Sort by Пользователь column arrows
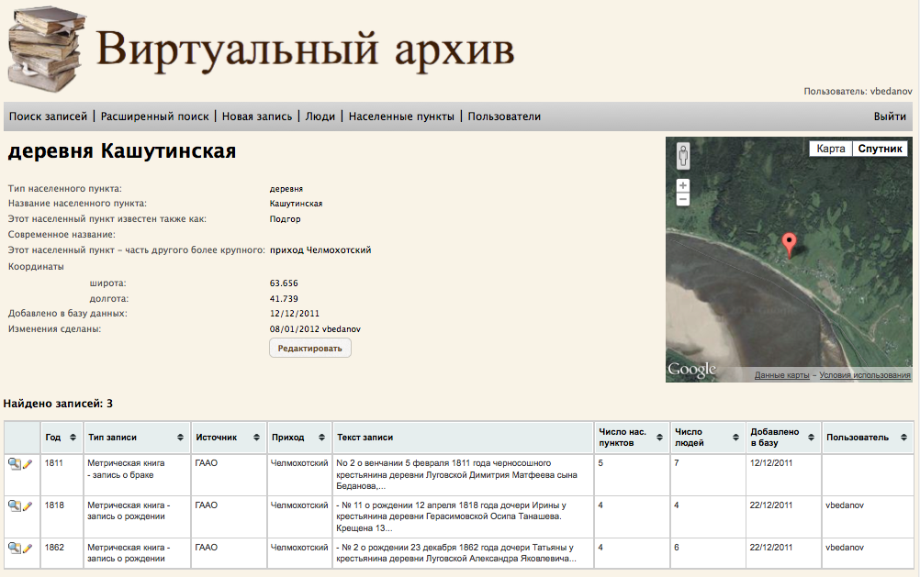This screenshot has width=920, height=577. pyautogui.click(x=903, y=438)
